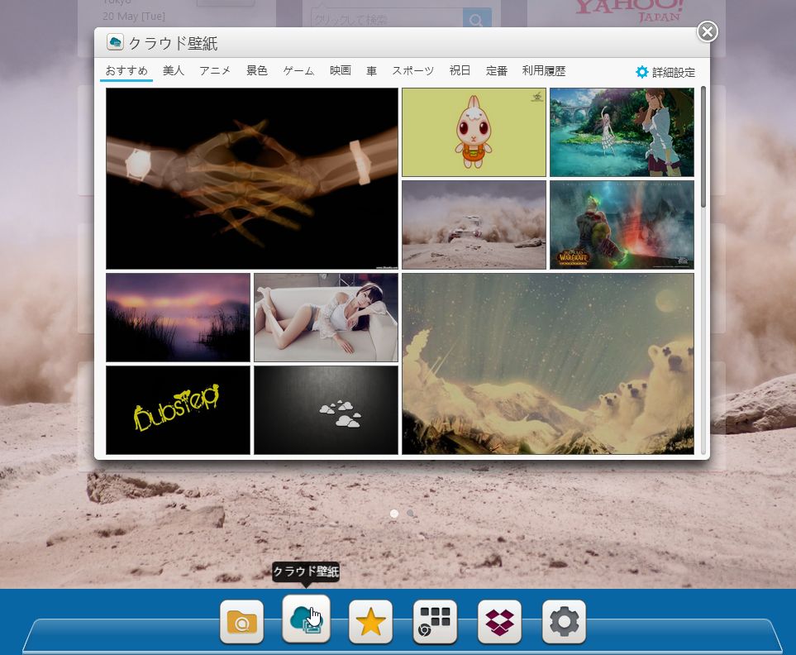Switch to the 定番 tab

[x=497, y=70]
